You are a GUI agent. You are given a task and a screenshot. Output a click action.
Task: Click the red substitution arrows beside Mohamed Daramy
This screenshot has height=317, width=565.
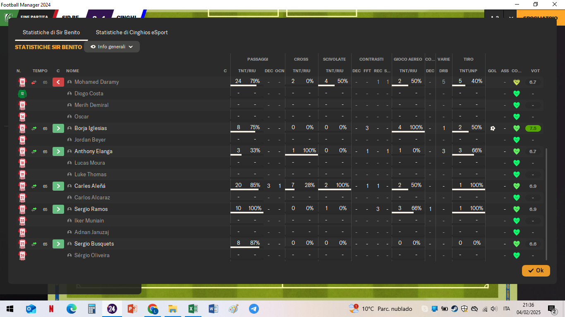click(34, 82)
